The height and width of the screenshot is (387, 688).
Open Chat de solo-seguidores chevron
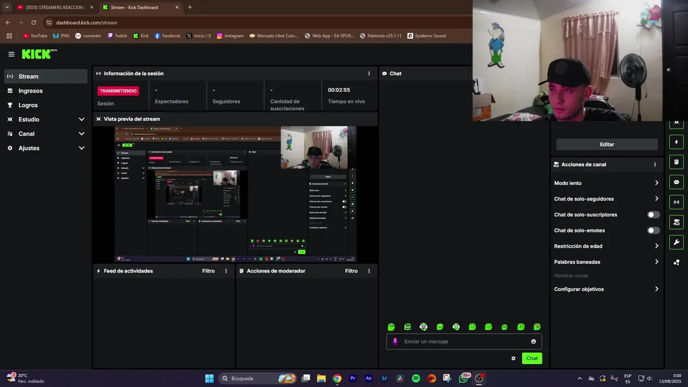pyautogui.click(x=656, y=199)
